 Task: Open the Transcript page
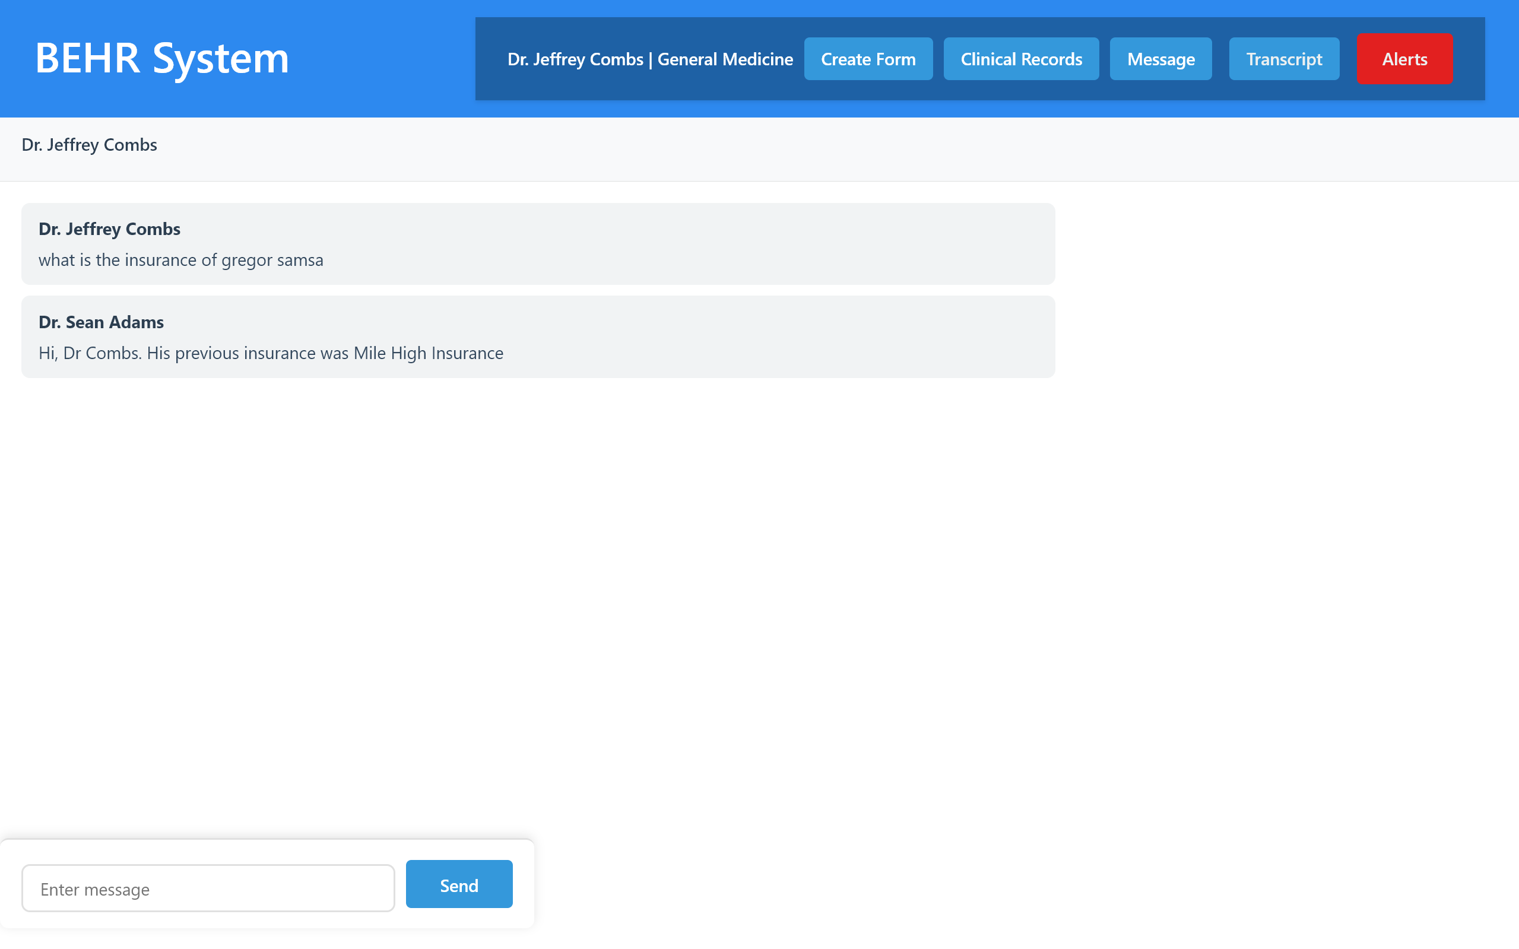[1283, 59]
